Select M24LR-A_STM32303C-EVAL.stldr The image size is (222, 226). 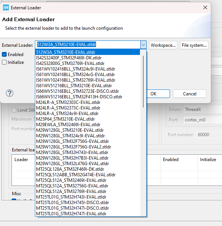point(88,102)
